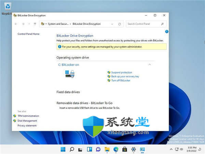Select BitLocker Drive Encryption breadcrumb
The image size is (205, 154).
[x=86, y=24]
